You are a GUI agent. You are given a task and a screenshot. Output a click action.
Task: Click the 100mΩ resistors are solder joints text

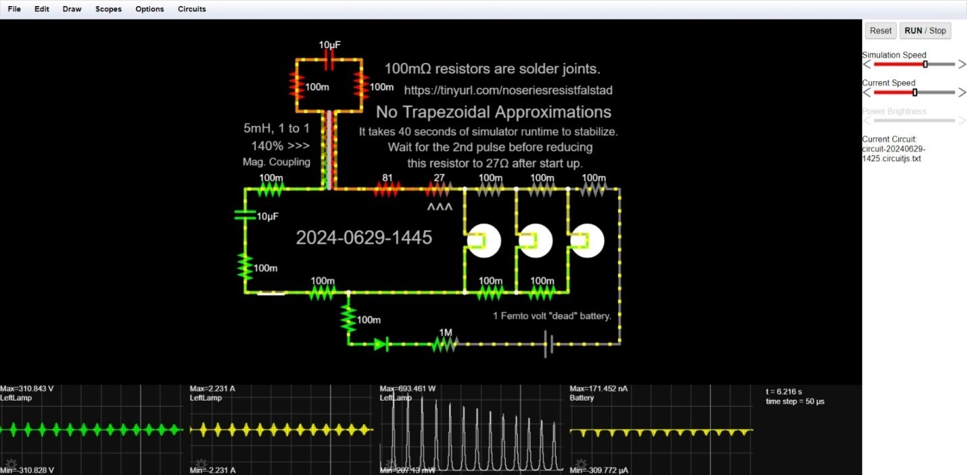[x=492, y=69]
